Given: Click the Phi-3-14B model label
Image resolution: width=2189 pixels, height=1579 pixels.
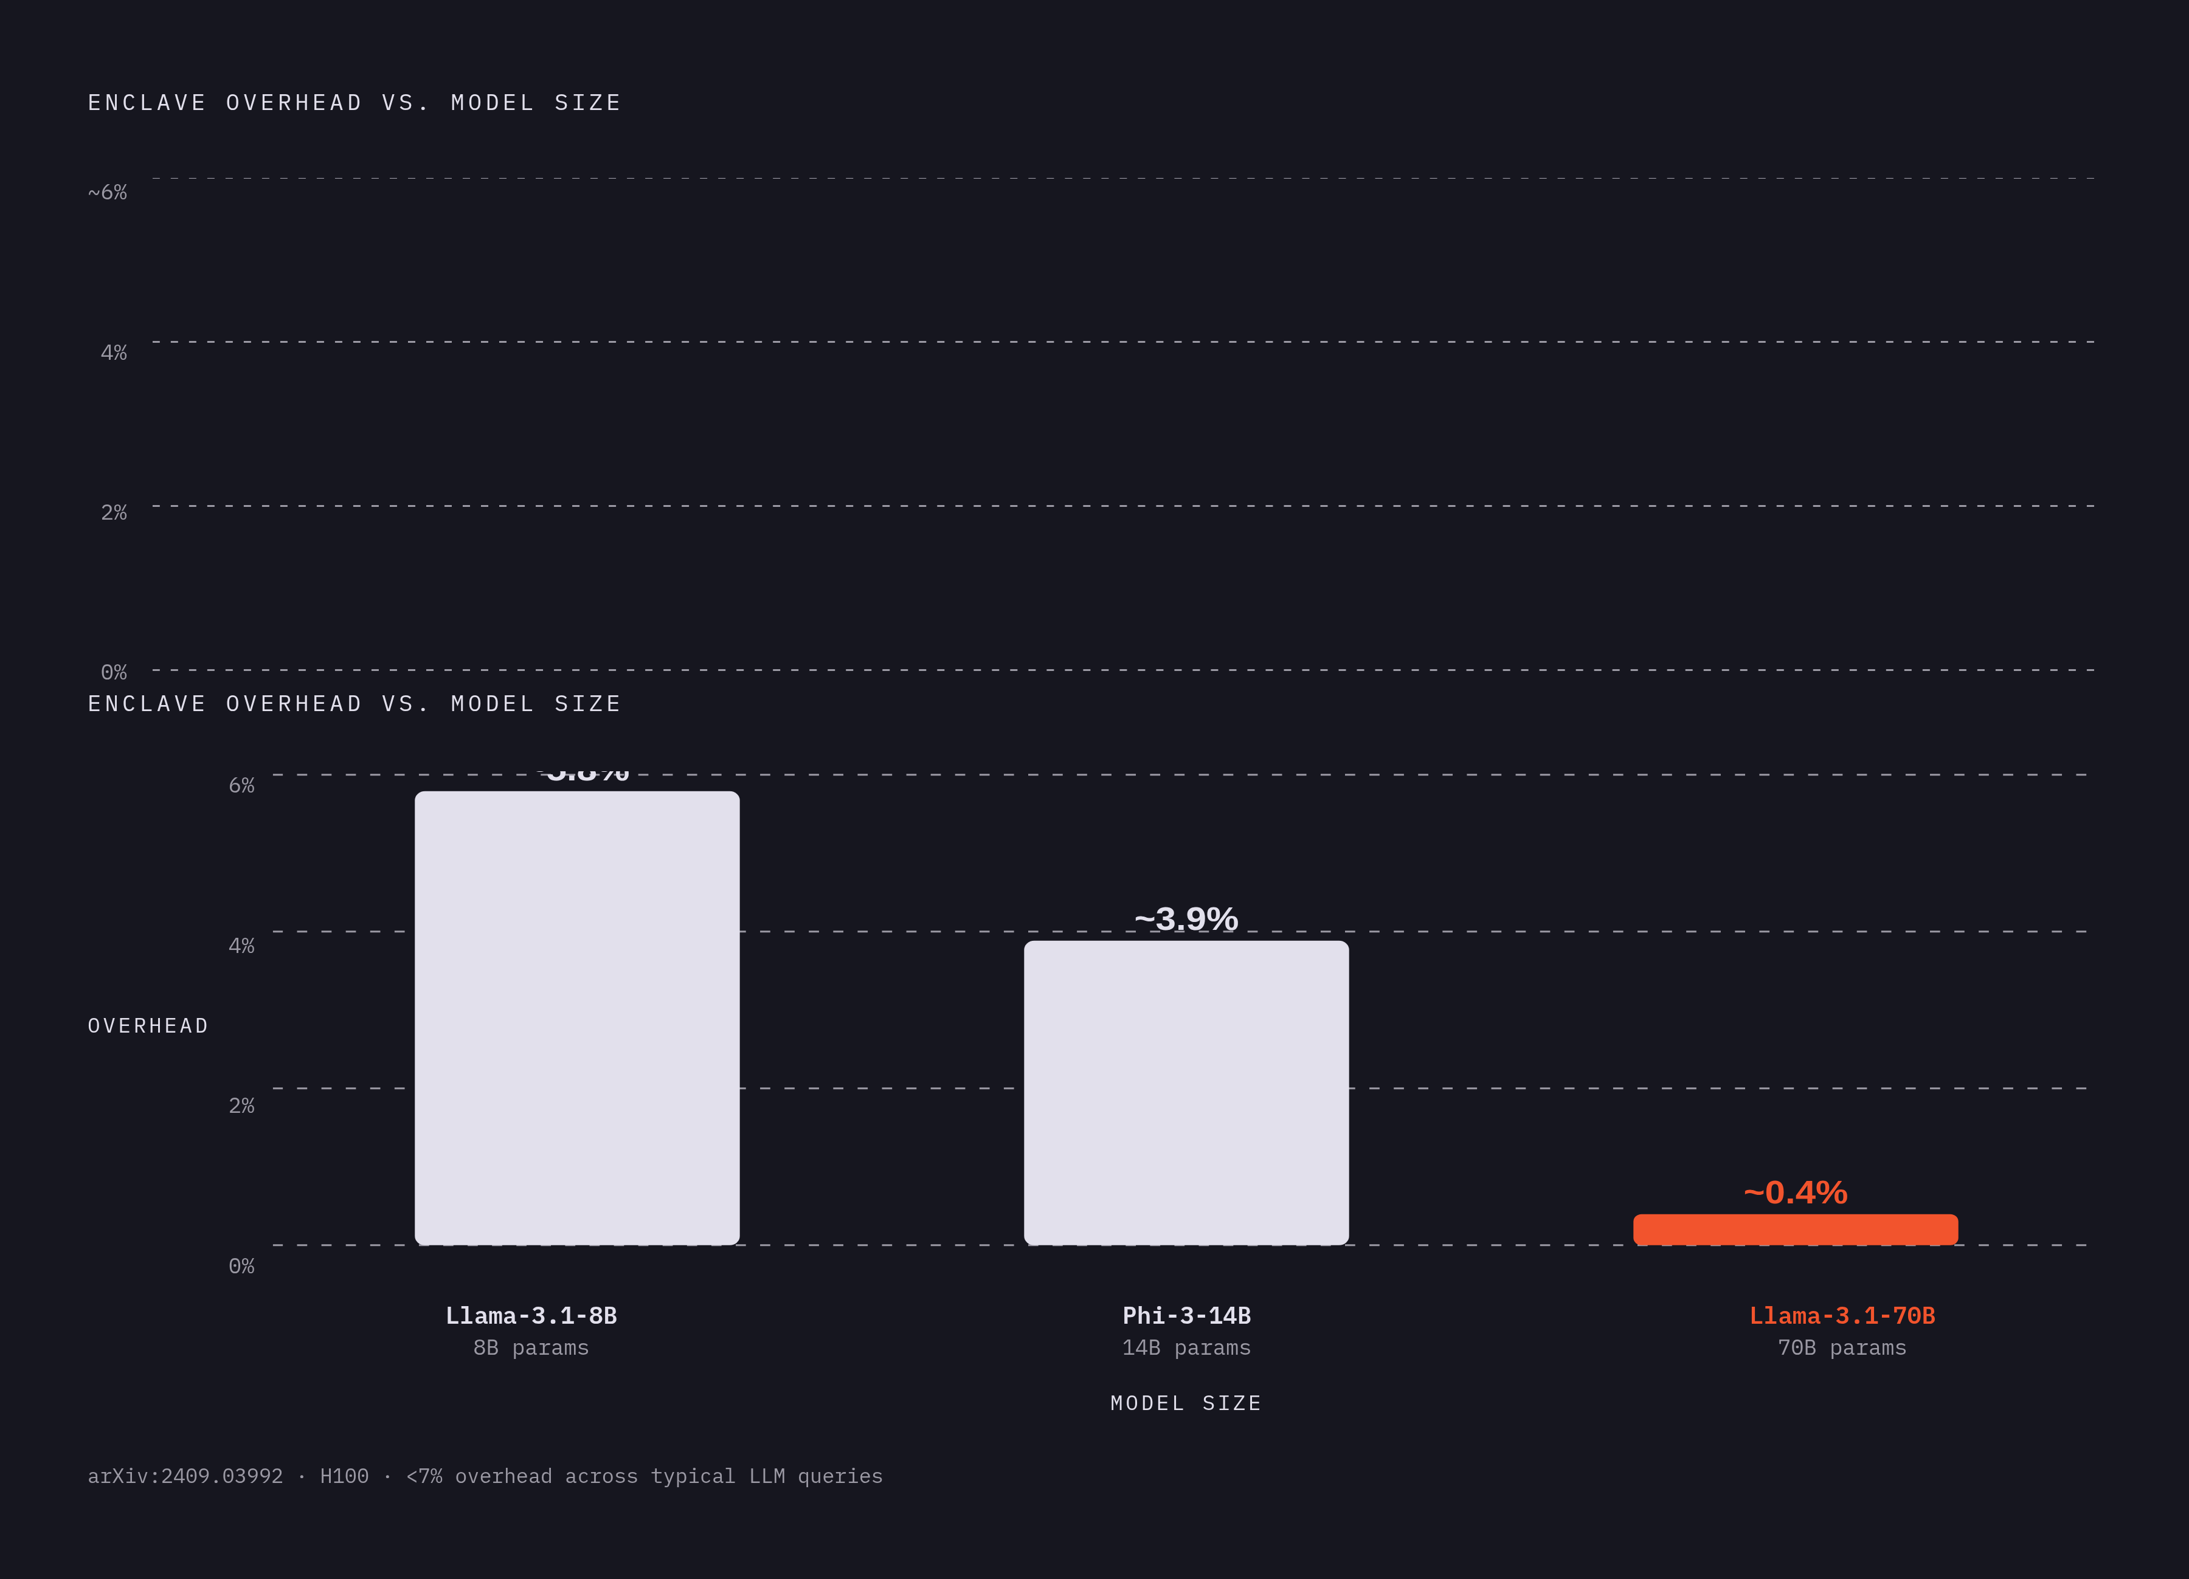Looking at the screenshot, I should click(1186, 1316).
